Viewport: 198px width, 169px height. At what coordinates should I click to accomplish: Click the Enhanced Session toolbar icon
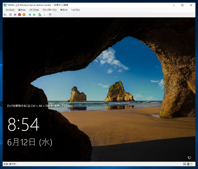click(50, 15)
